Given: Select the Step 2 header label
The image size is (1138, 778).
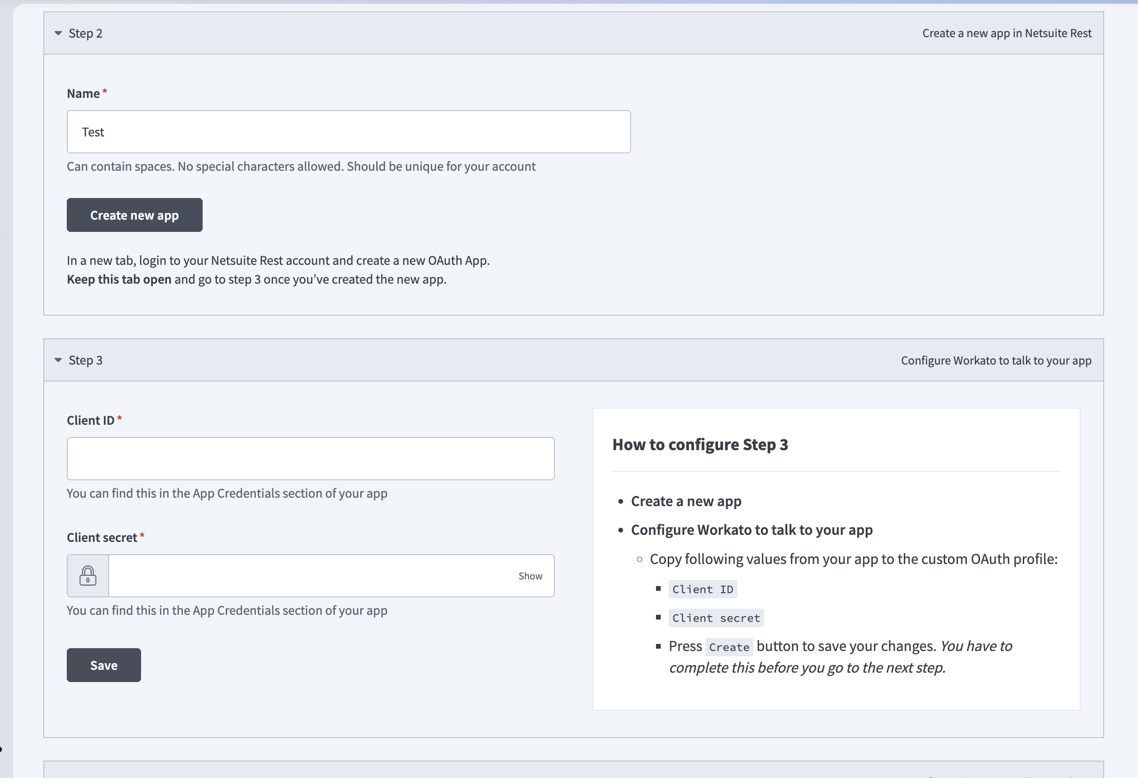Looking at the screenshot, I should coord(86,33).
